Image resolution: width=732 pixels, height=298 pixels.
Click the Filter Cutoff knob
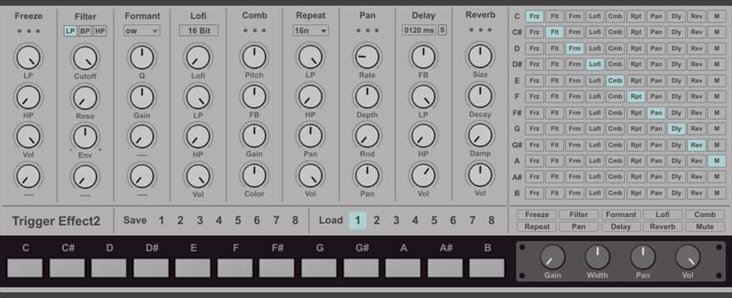pos(85,58)
